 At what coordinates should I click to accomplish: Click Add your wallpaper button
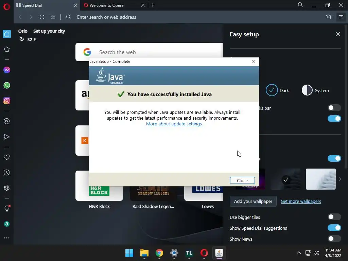point(253,201)
